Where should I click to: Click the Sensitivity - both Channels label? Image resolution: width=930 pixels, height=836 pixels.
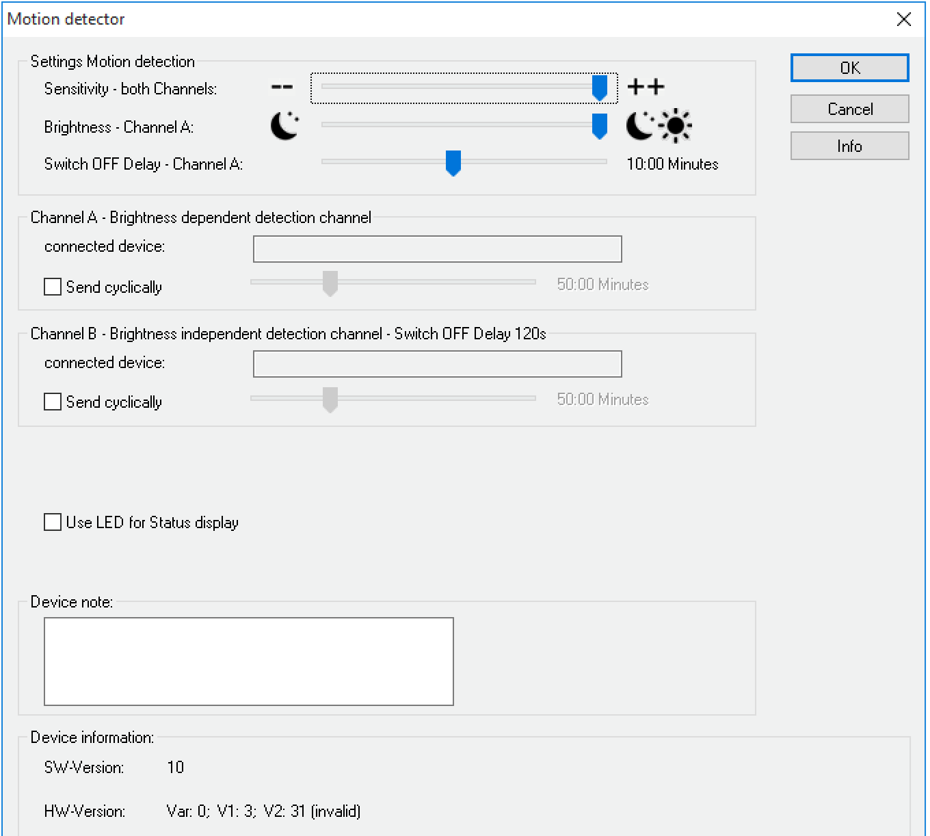[131, 89]
